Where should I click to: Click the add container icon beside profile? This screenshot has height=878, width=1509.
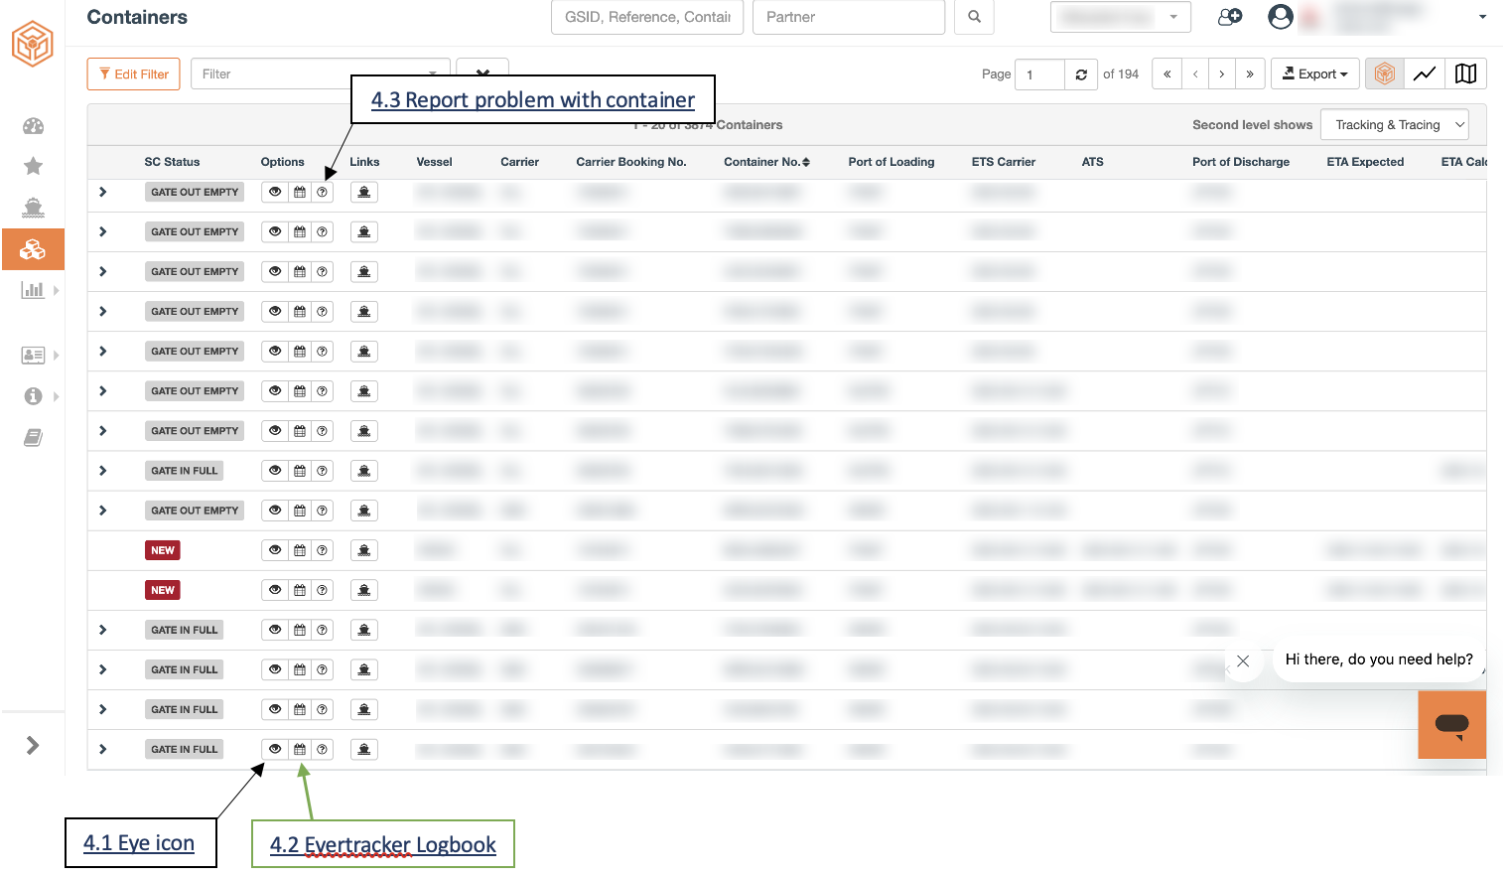coord(1230,17)
